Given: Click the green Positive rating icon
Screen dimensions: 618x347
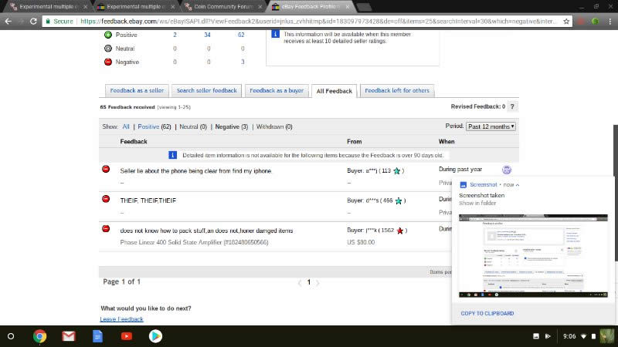Looking at the screenshot, I should [x=108, y=35].
